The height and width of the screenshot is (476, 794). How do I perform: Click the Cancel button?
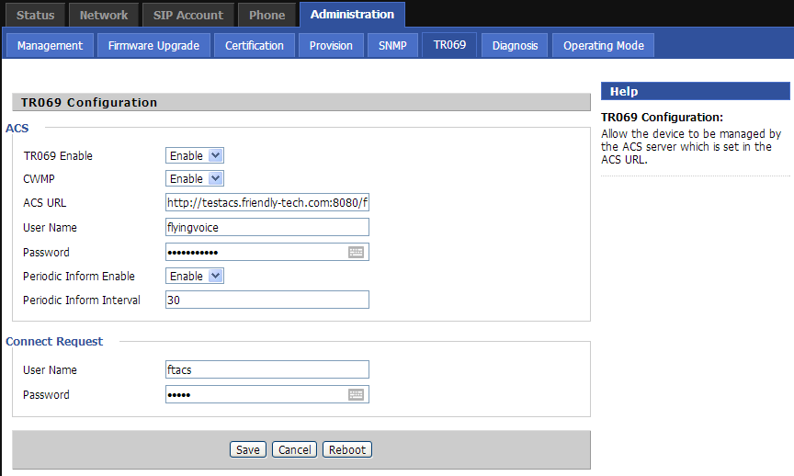(x=295, y=449)
